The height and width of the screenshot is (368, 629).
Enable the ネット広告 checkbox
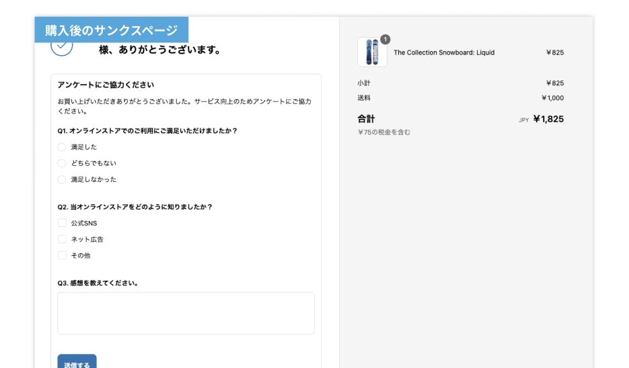[x=62, y=239]
